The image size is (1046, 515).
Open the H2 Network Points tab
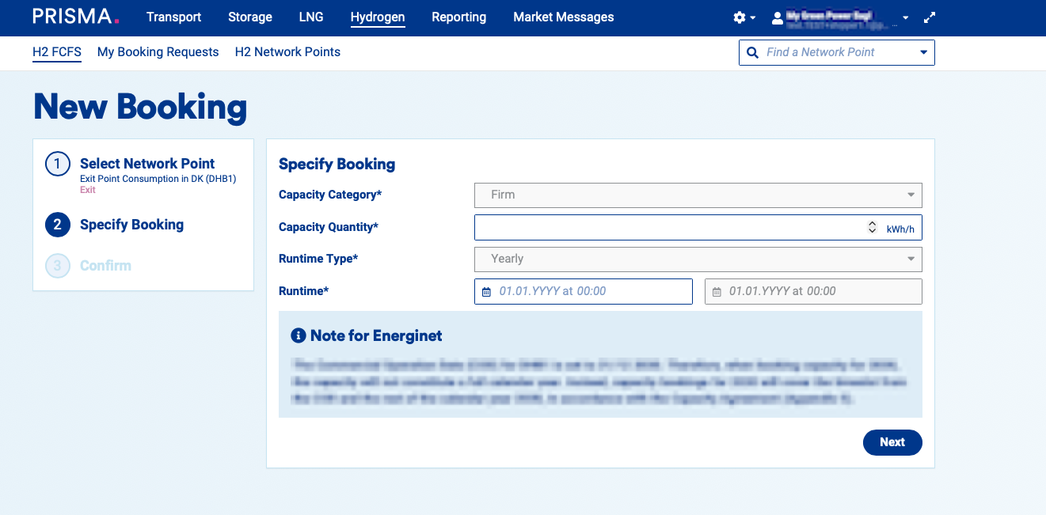287,51
